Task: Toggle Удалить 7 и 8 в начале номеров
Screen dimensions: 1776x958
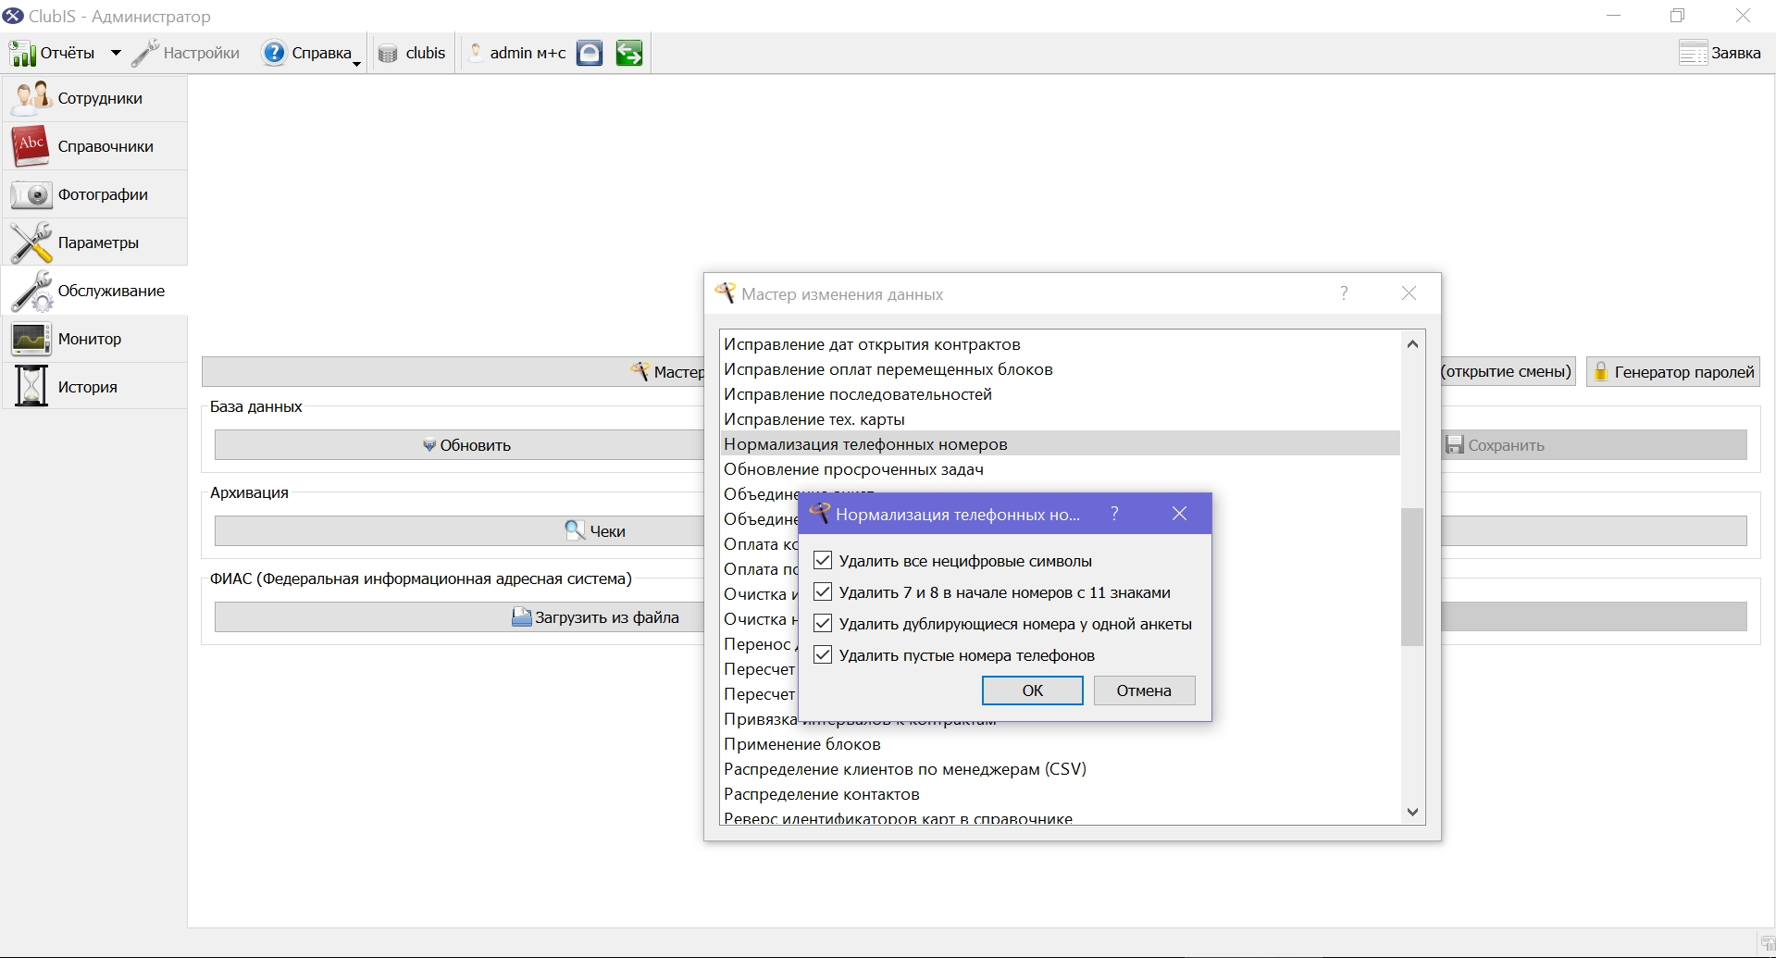Action: tap(823, 591)
